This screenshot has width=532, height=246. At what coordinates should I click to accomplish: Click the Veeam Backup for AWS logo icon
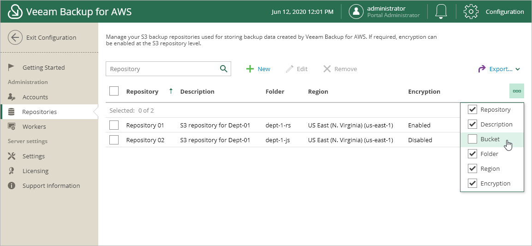coord(15,12)
